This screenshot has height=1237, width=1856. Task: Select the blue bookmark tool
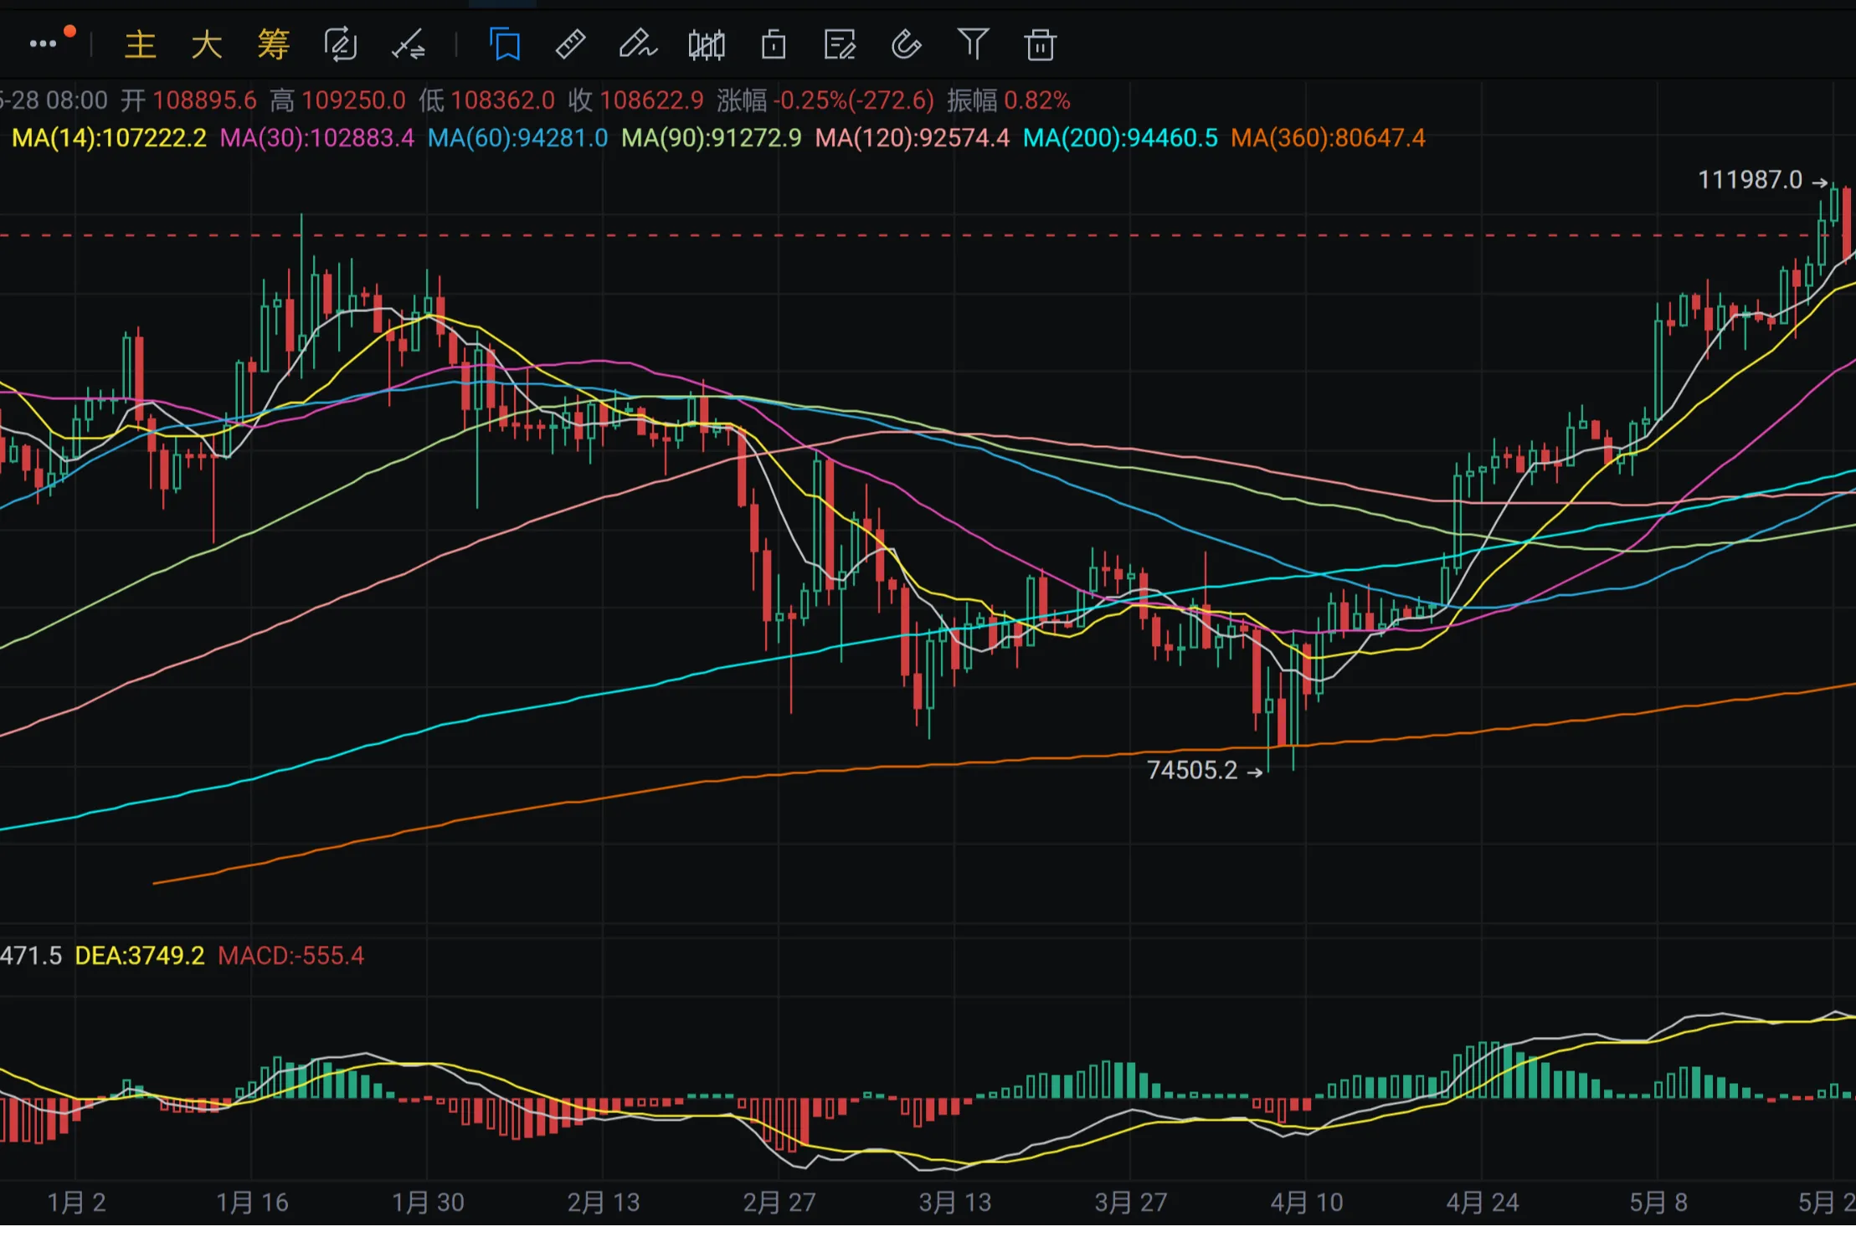pos(505,44)
